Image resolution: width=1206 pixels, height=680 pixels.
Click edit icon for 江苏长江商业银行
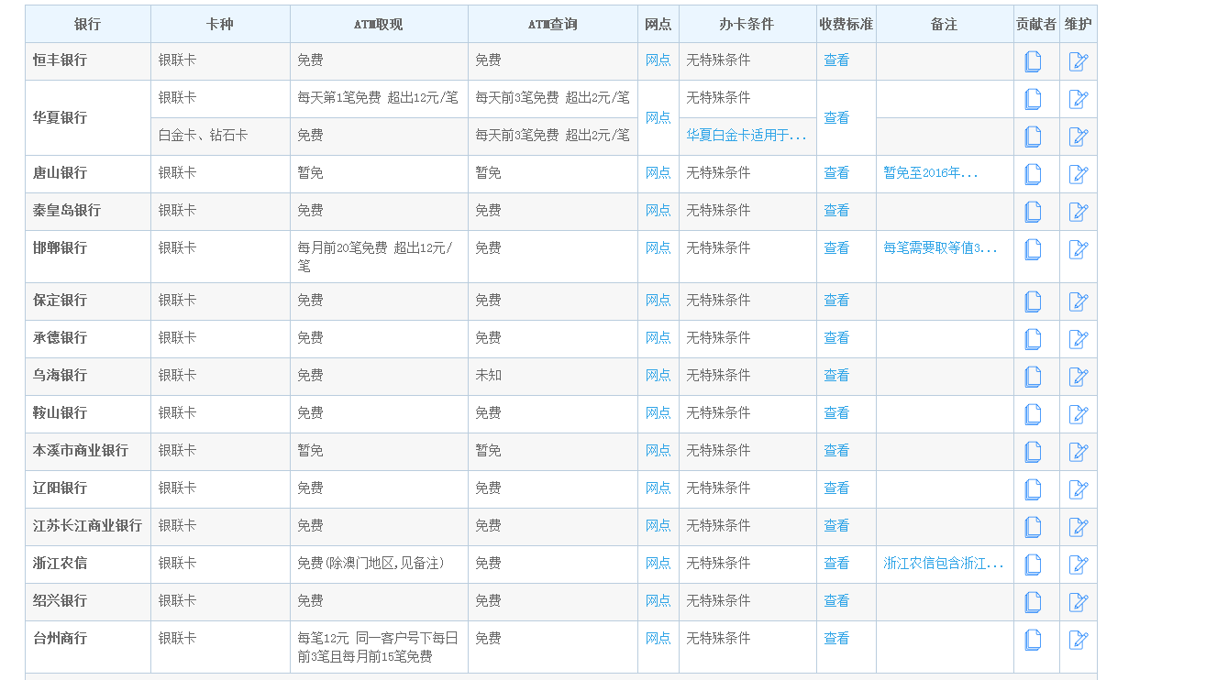click(x=1079, y=527)
